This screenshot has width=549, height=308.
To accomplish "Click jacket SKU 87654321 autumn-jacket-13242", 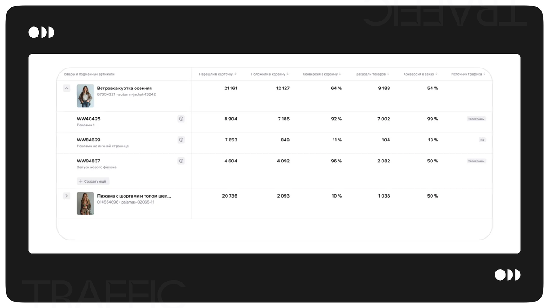I will coord(126,94).
